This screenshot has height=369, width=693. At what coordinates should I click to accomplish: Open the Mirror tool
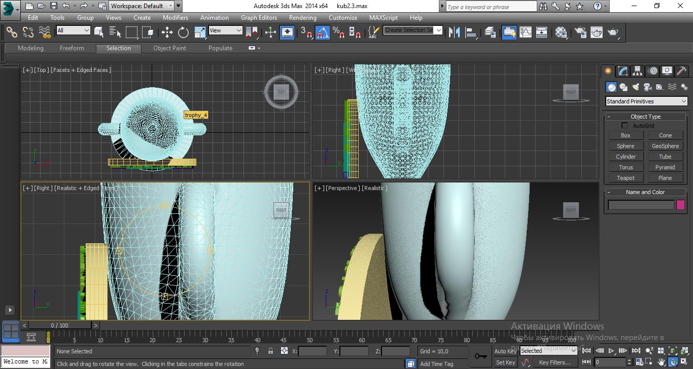tap(455, 32)
